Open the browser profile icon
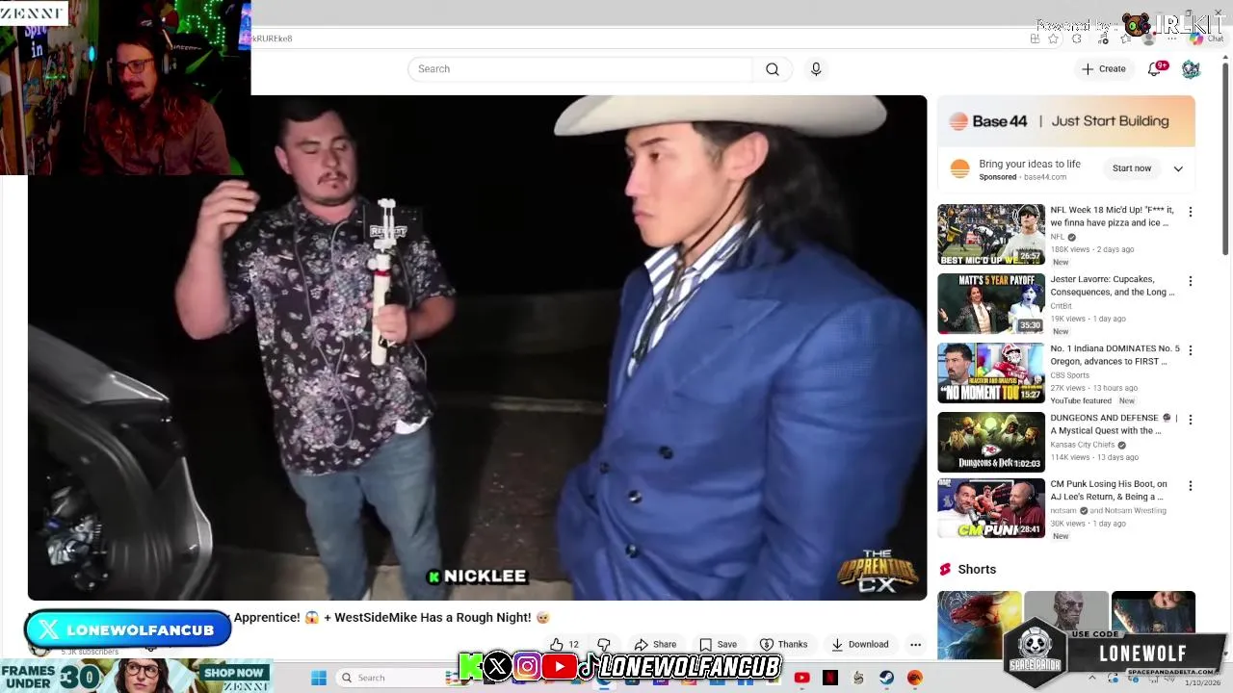1233x693 pixels. click(x=1148, y=38)
